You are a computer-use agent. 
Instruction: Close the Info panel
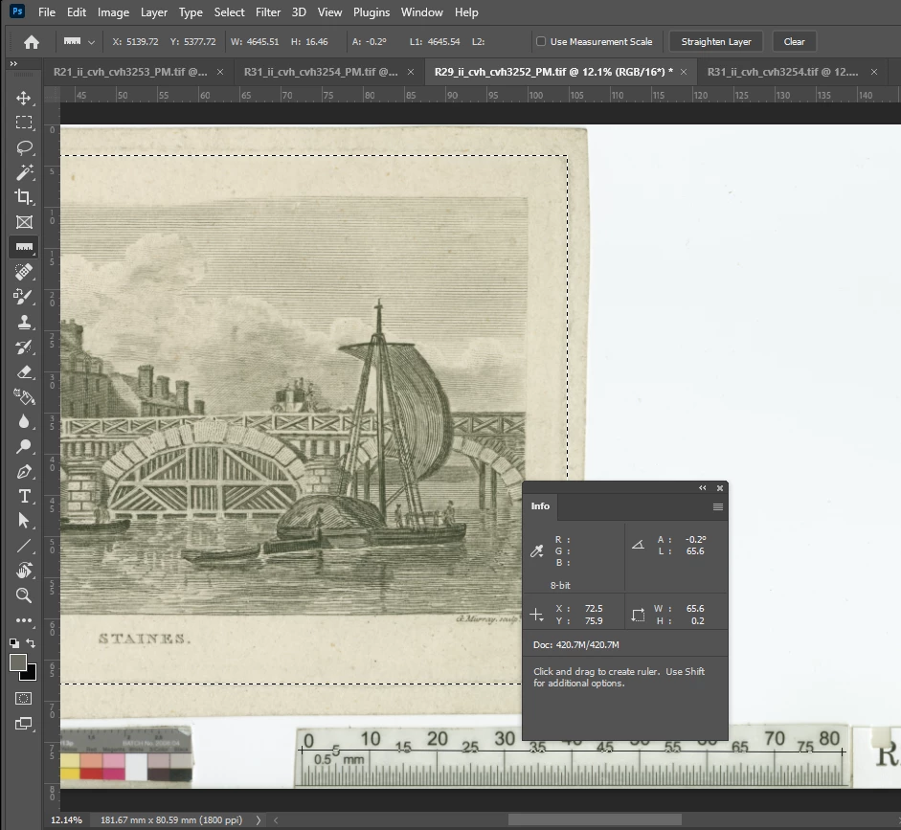pos(720,487)
